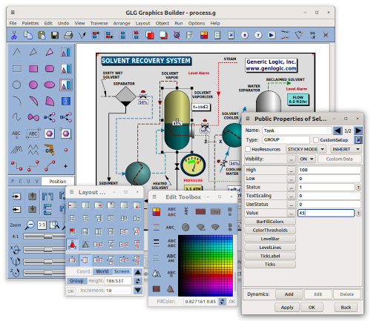Click the Name field containing Tank
Viewport: 371px width, 321px height.
tap(297, 130)
